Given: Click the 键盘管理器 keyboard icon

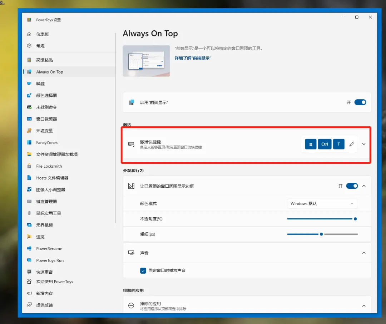Looking at the screenshot, I should pos(29,201).
